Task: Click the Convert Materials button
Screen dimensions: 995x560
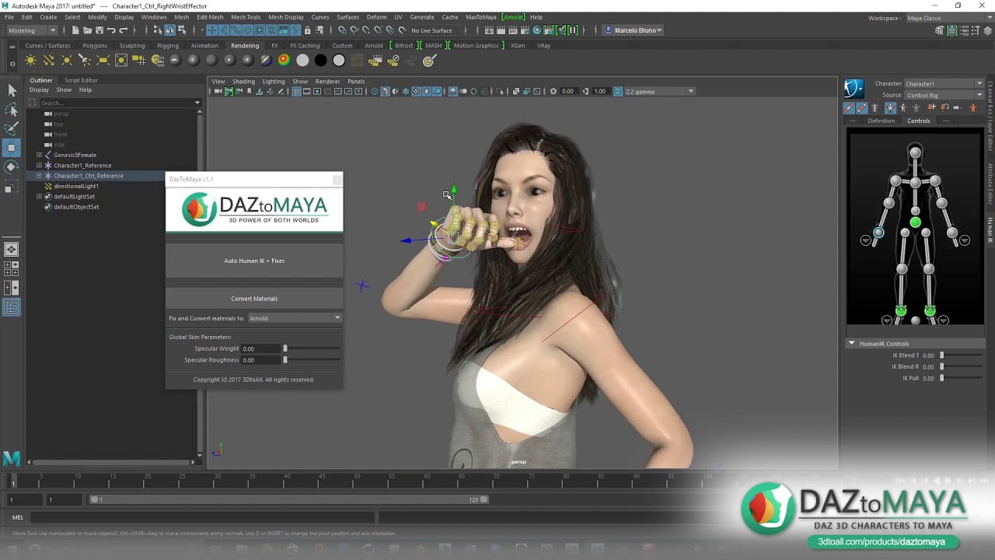Action: [x=254, y=299]
